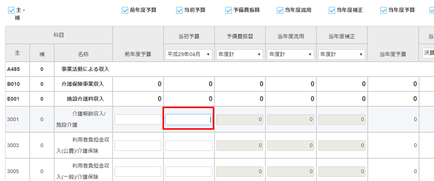Select the 3003 code cell
The height and width of the screenshot is (181, 434).
coord(17,145)
